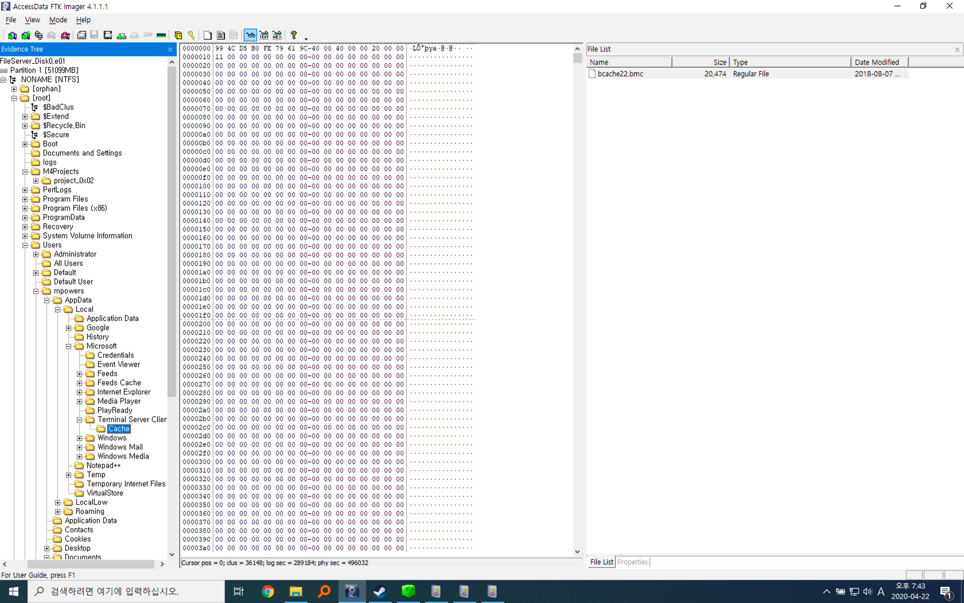The width and height of the screenshot is (964, 603).
Task: Click the Detect EFS Encryption key icon
Action: click(191, 35)
